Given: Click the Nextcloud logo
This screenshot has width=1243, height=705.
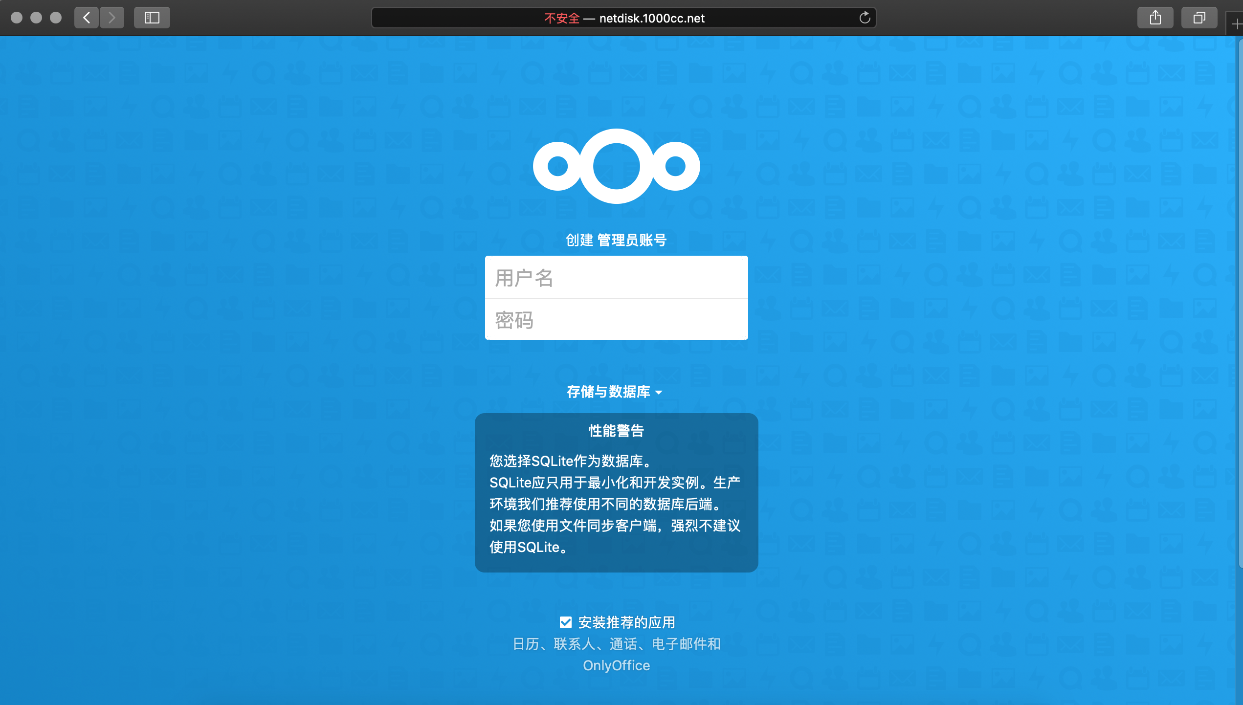Looking at the screenshot, I should [x=616, y=166].
